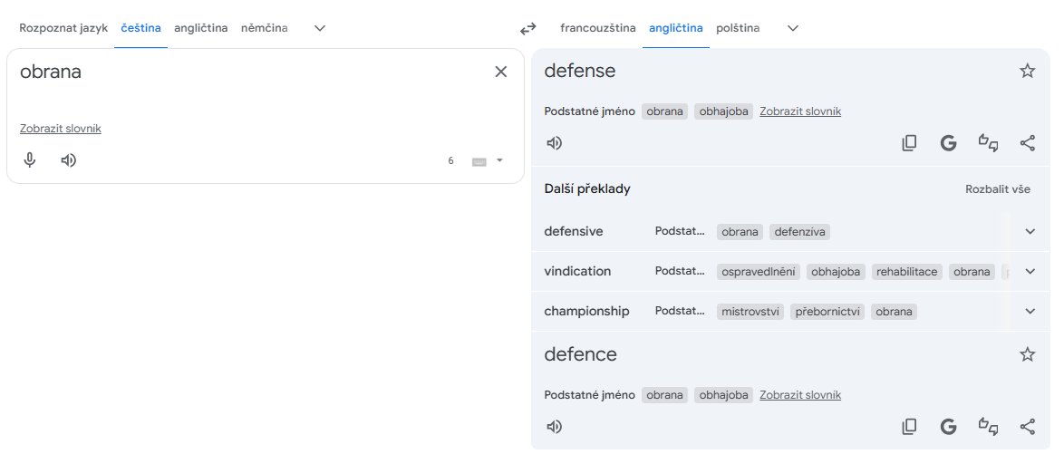Click the translated word defense

pos(580,71)
